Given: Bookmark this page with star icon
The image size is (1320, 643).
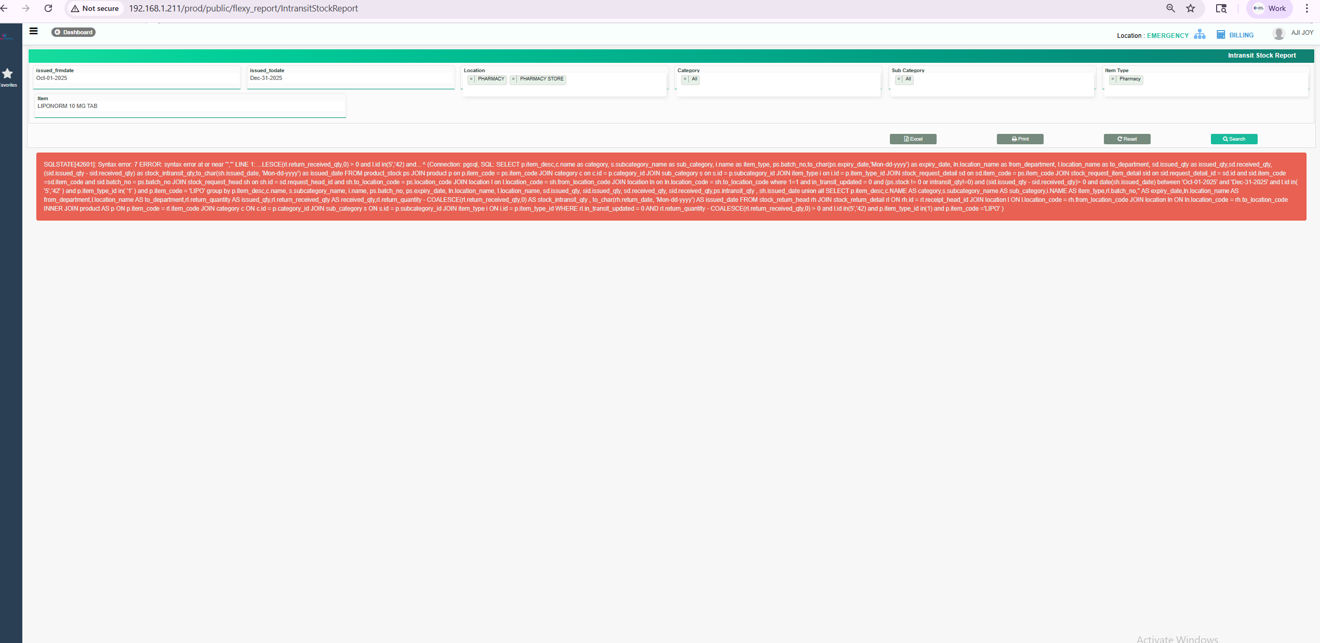Looking at the screenshot, I should pos(1191,8).
